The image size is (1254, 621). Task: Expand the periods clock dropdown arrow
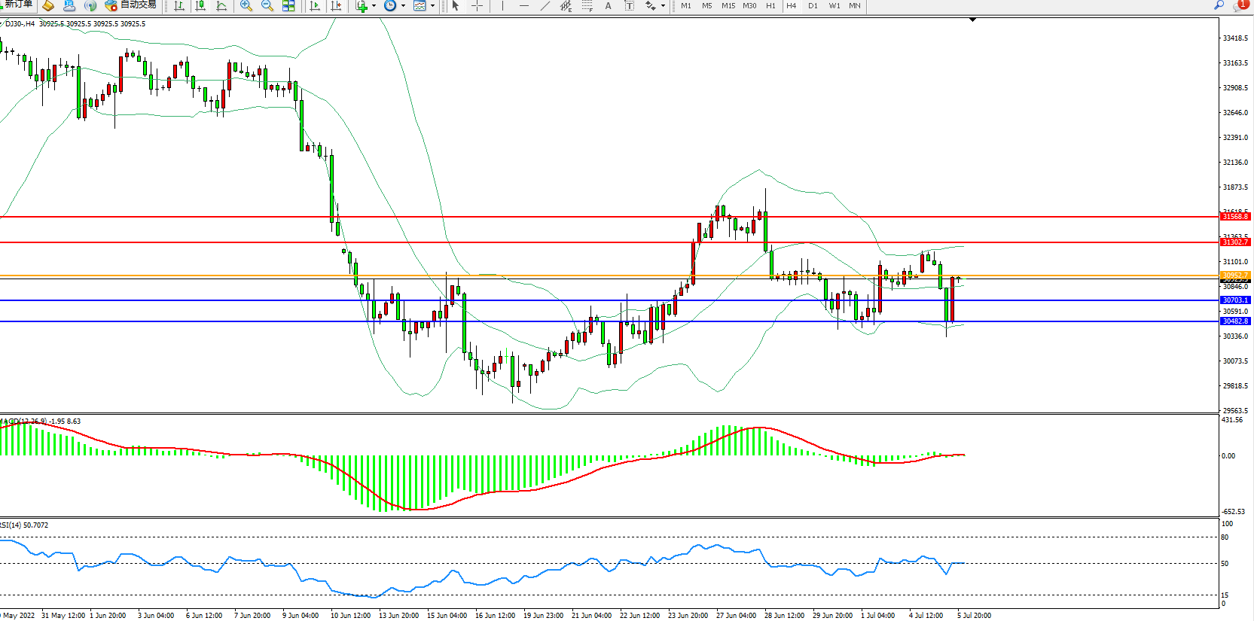(x=403, y=6)
